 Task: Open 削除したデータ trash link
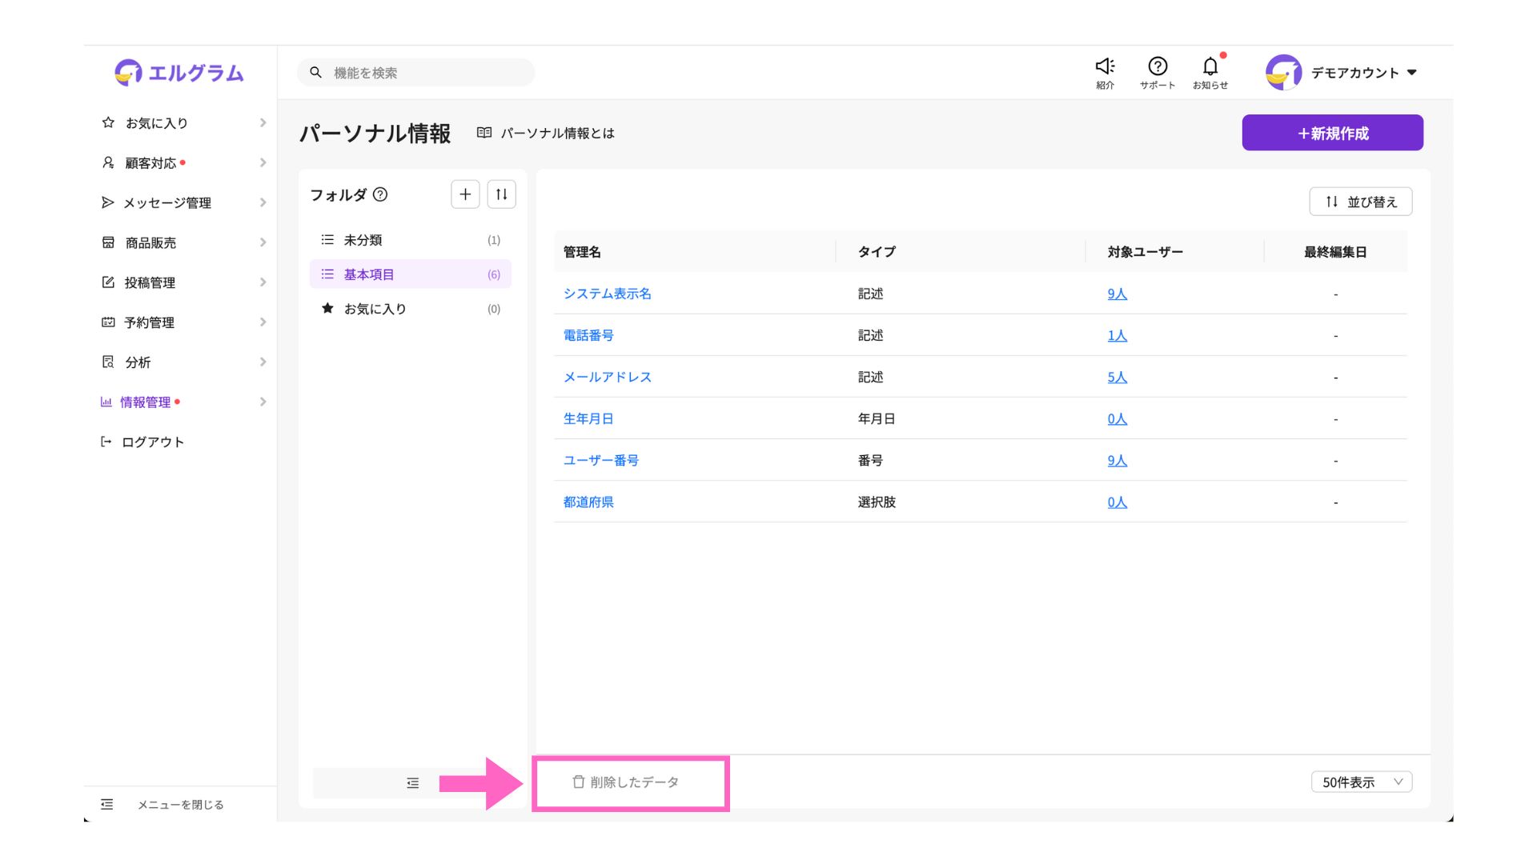(626, 782)
